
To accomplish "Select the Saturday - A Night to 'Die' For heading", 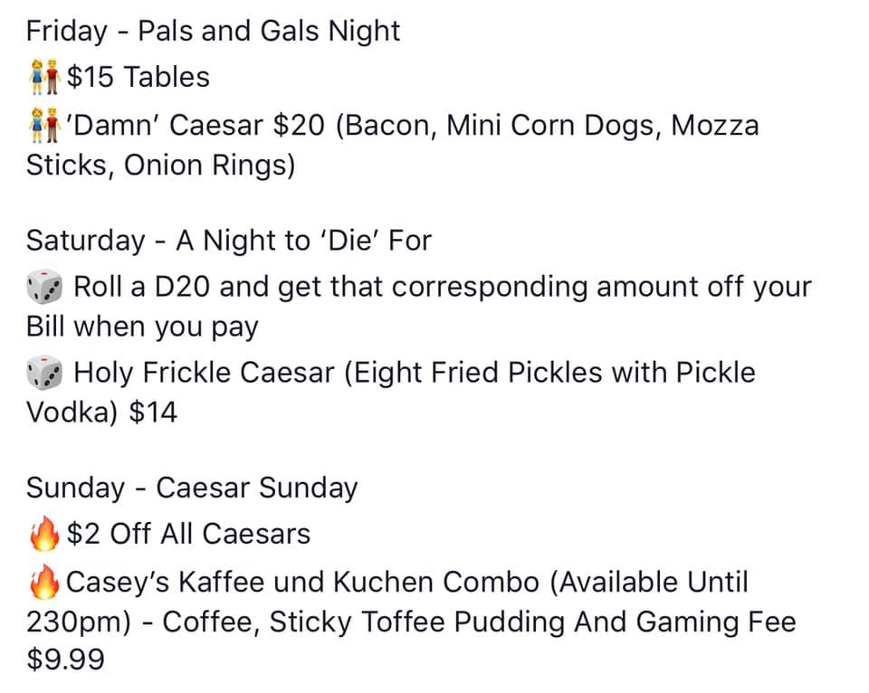I will (229, 241).
